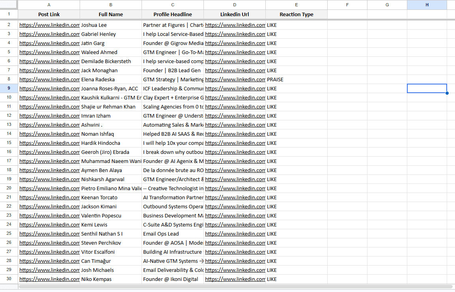The height and width of the screenshot is (292, 455).
Task: Select the cell with name Aymen Ben Alaya
Action: (x=111, y=170)
